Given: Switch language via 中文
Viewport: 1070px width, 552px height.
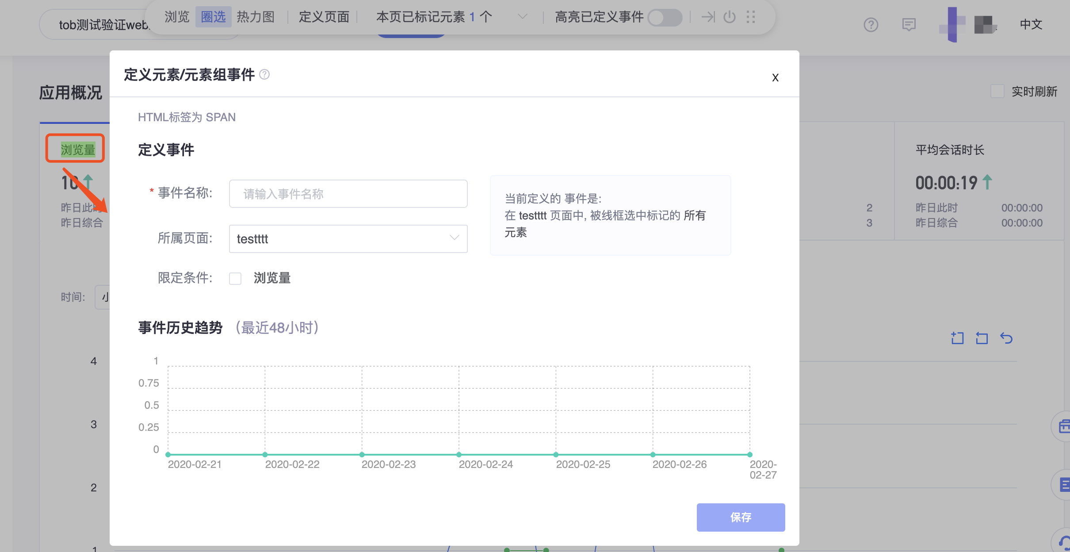Looking at the screenshot, I should (x=1031, y=25).
